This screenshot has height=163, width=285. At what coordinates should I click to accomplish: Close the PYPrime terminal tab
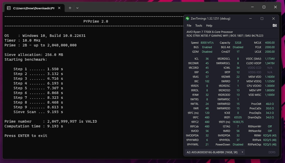pyautogui.click(x=59, y=8)
